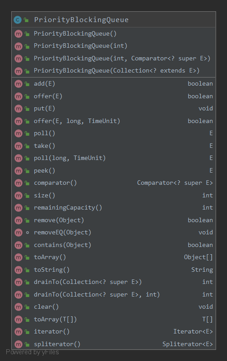Click method icon beside peek()
Screen dimensions: 227x361
pyautogui.click(x=18, y=171)
